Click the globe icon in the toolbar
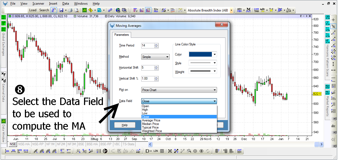 click(118, 10)
